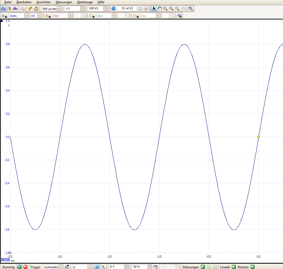Viewport: 283px width, 269px height.
Task: Click the yellow trigger marker diamond
Action: pyautogui.click(x=258, y=137)
